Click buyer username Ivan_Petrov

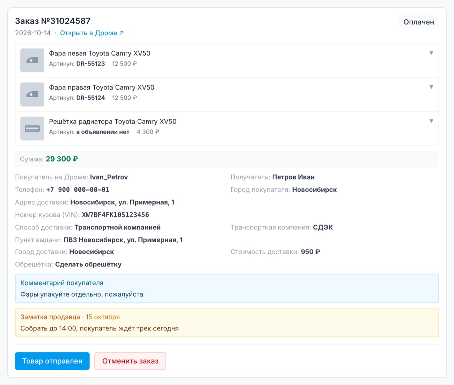109,177
